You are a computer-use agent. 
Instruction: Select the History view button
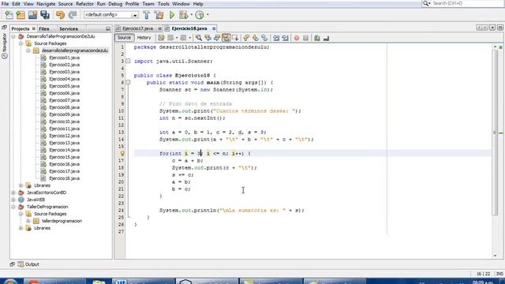[x=144, y=38]
